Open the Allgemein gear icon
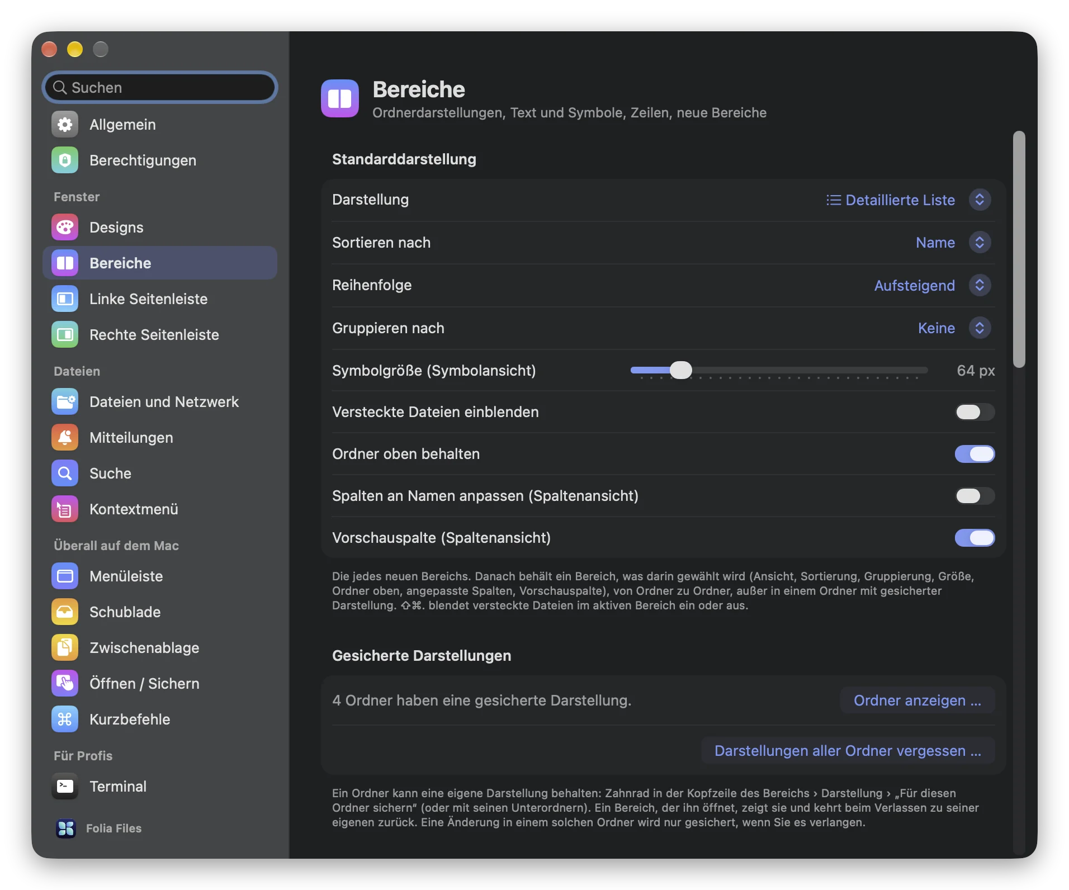This screenshot has height=890, width=1069. coord(65,125)
